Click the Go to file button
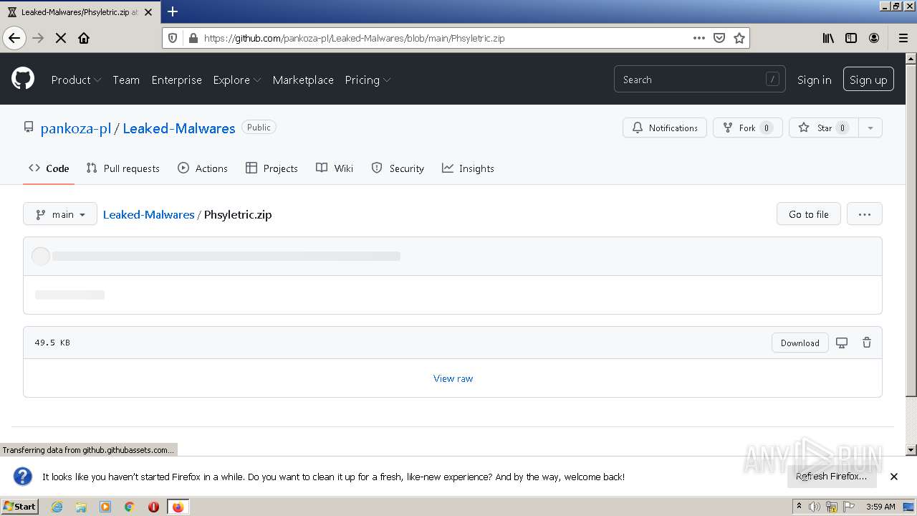 click(x=809, y=214)
